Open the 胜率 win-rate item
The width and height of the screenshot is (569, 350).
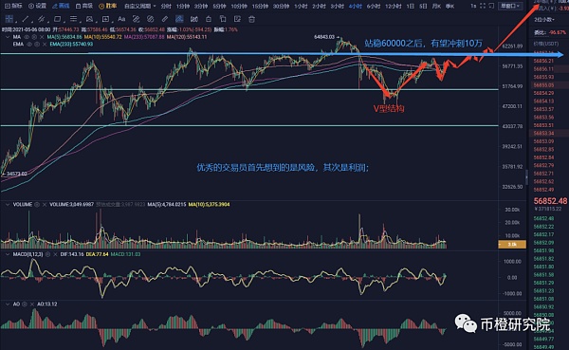pos(108,6)
